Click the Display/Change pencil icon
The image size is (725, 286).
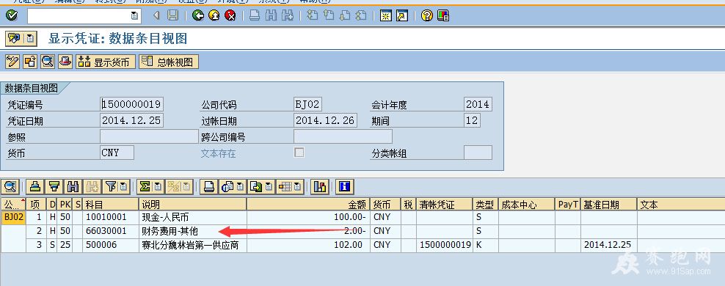tap(12, 62)
